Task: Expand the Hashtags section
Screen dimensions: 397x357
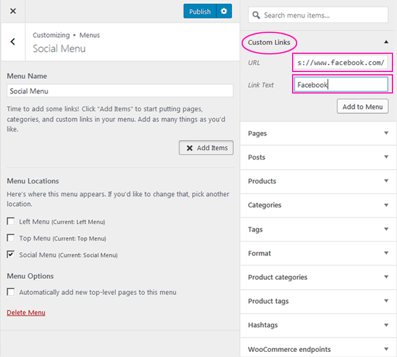Action: pyautogui.click(x=318, y=325)
